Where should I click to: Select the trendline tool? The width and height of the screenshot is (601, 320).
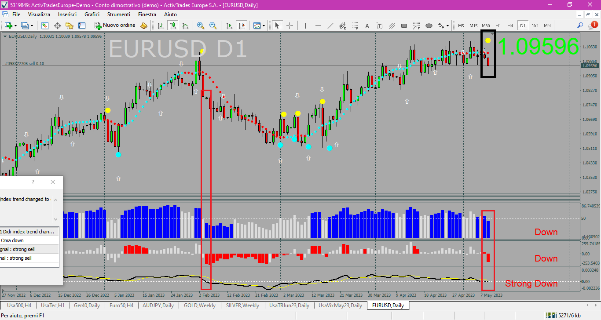pyautogui.click(x=330, y=25)
